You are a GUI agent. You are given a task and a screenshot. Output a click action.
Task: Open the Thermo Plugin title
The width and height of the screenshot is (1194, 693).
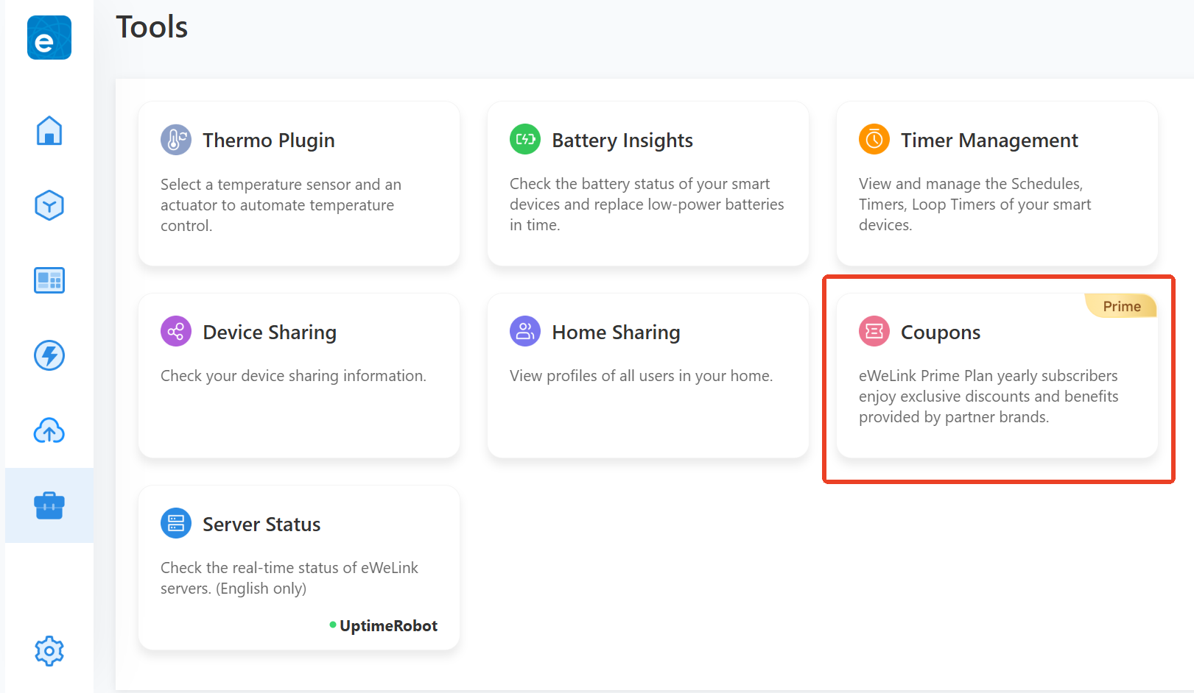tap(268, 141)
